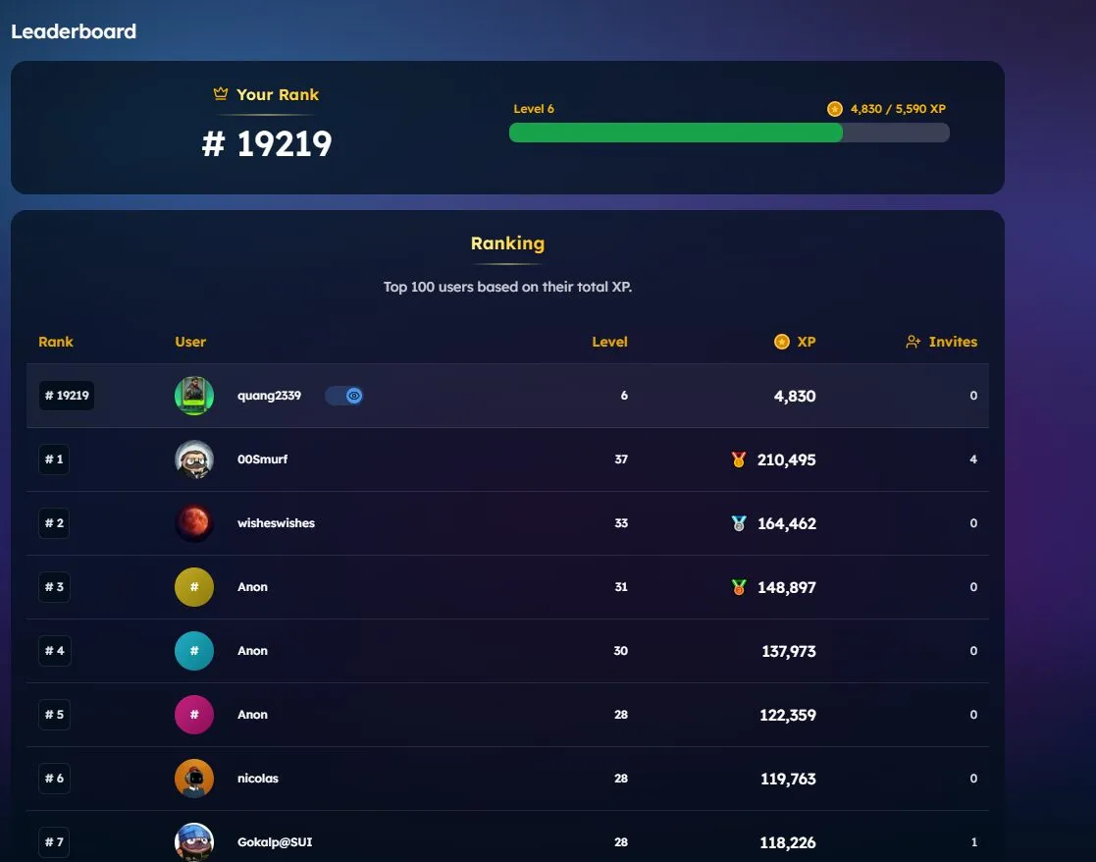Viewport: 1096px width, 862px height.
Task: Click the # 2 rank badge
Action: coord(54,523)
